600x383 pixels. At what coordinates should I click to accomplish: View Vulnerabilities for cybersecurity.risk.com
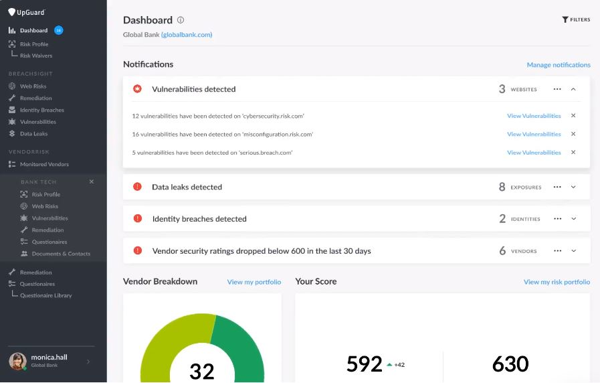click(534, 116)
